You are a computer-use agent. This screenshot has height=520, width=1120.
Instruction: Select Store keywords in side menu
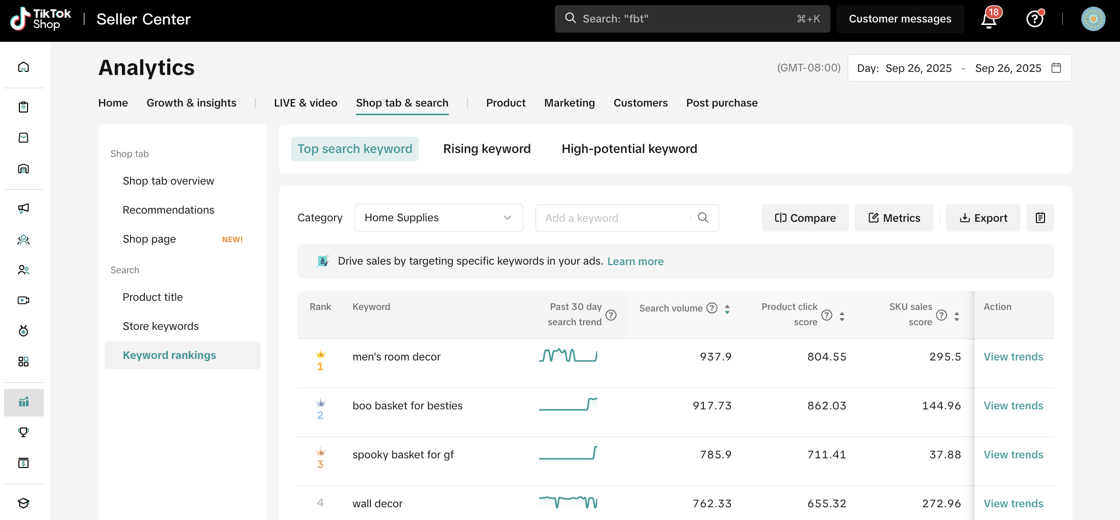click(x=161, y=326)
